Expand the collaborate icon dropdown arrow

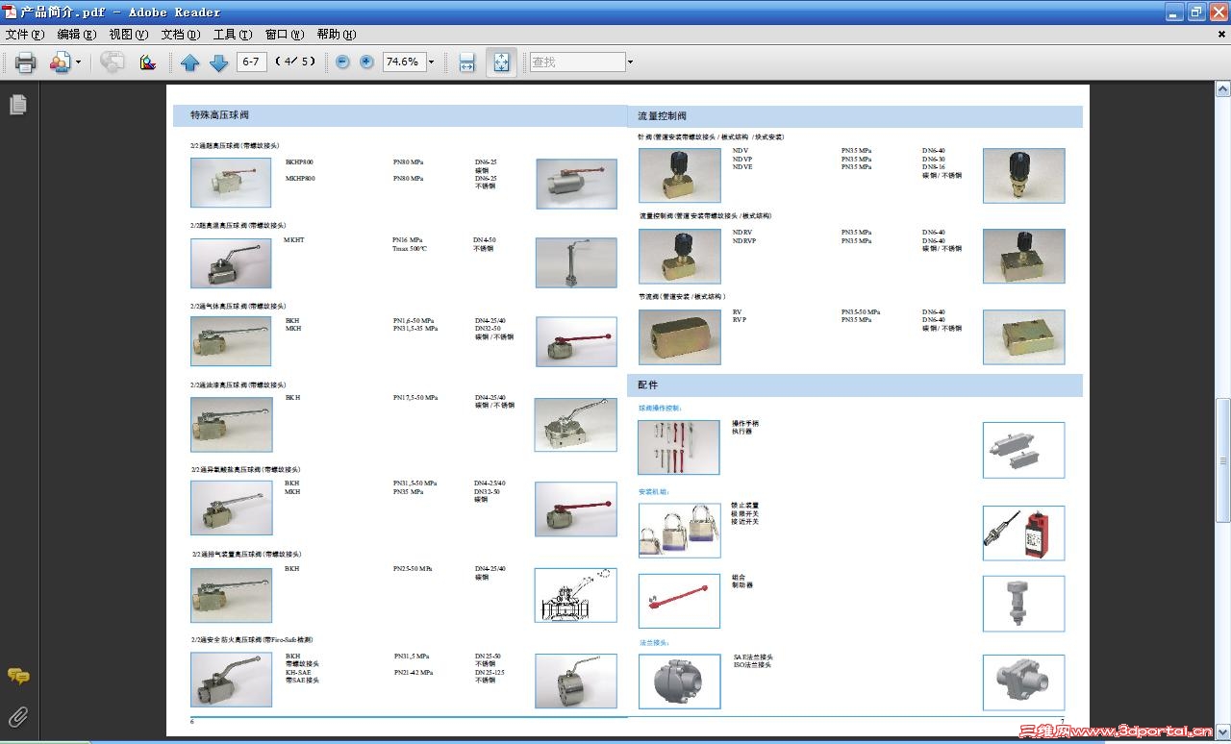(79, 62)
